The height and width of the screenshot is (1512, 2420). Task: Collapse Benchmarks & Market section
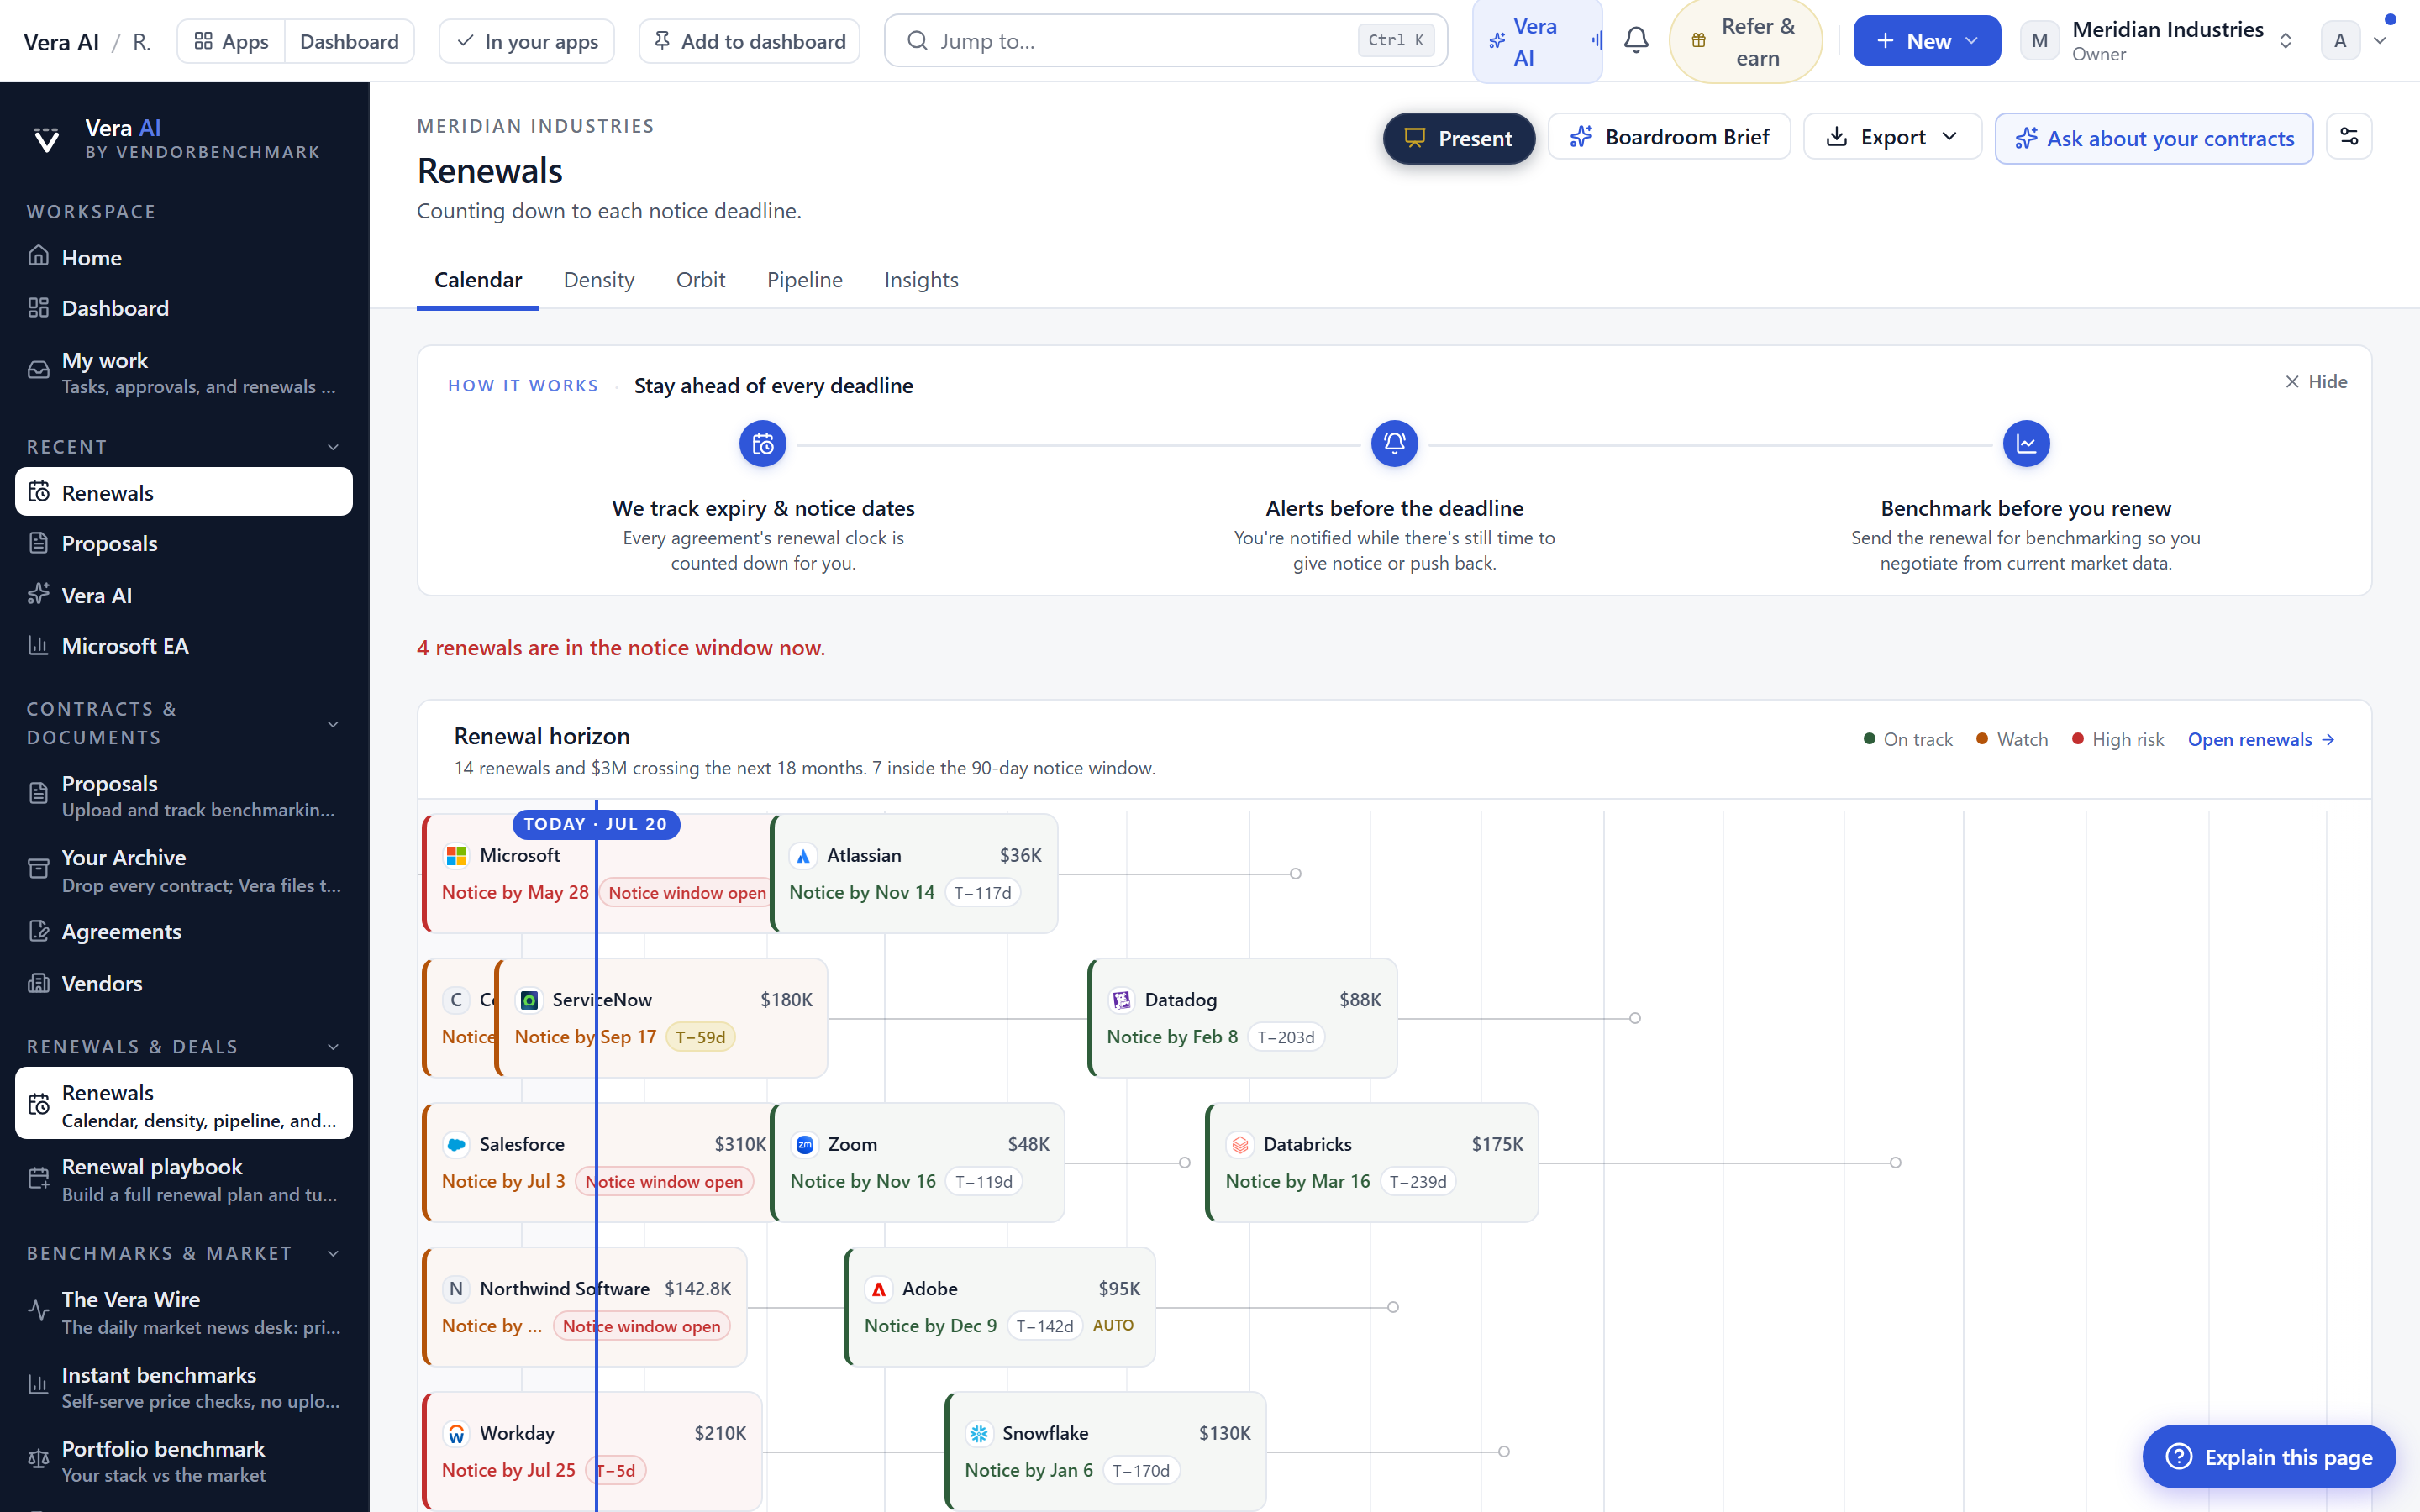click(x=333, y=1254)
